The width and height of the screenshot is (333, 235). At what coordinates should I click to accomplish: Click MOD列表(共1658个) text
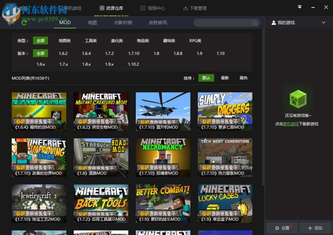tap(30, 78)
